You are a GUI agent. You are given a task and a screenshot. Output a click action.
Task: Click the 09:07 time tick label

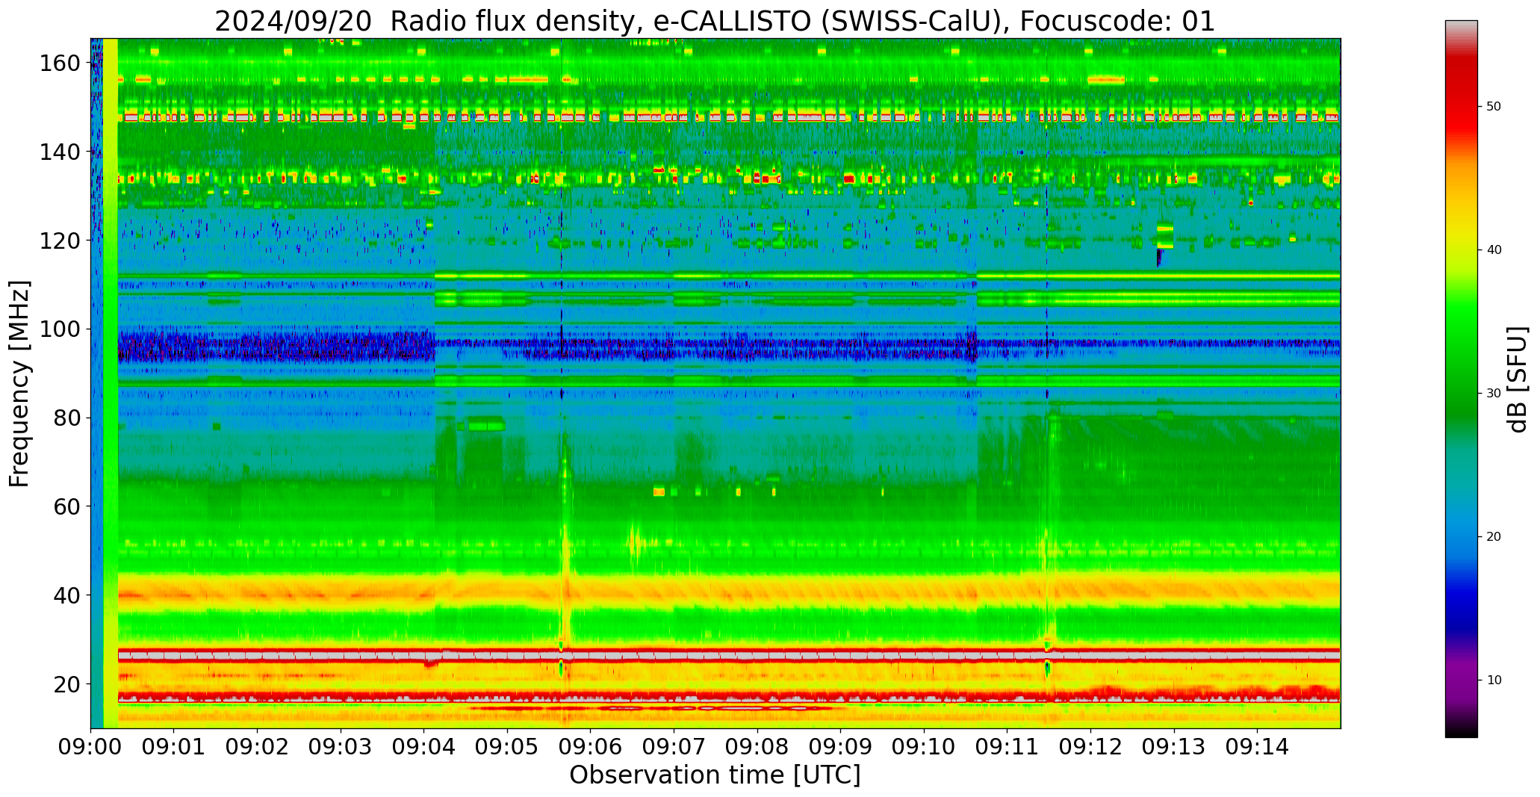(674, 746)
